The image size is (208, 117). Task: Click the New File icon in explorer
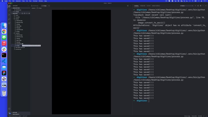tap(22, 13)
